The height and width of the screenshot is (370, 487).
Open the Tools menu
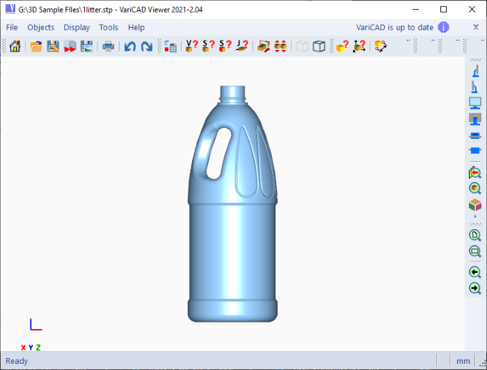[x=109, y=27]
